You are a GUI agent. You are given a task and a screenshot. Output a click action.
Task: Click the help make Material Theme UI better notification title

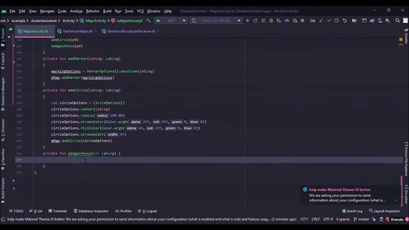(339, 190)
